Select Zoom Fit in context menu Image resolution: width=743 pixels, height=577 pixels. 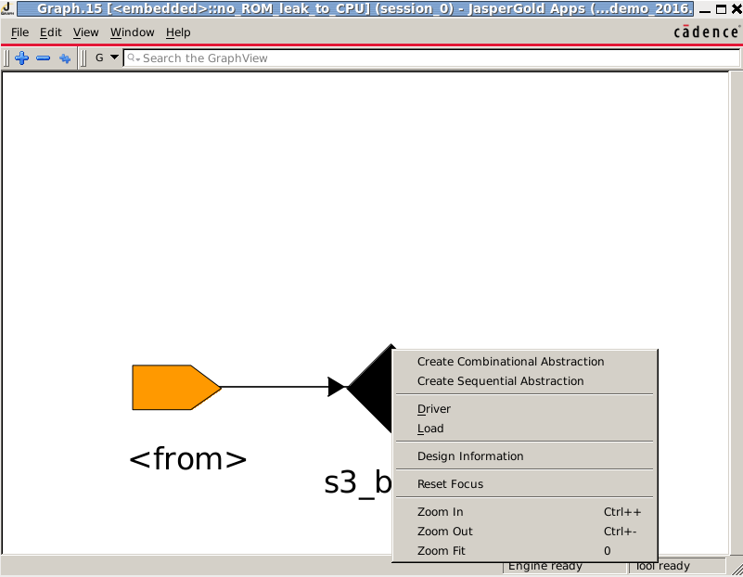(x=525, y=551)
